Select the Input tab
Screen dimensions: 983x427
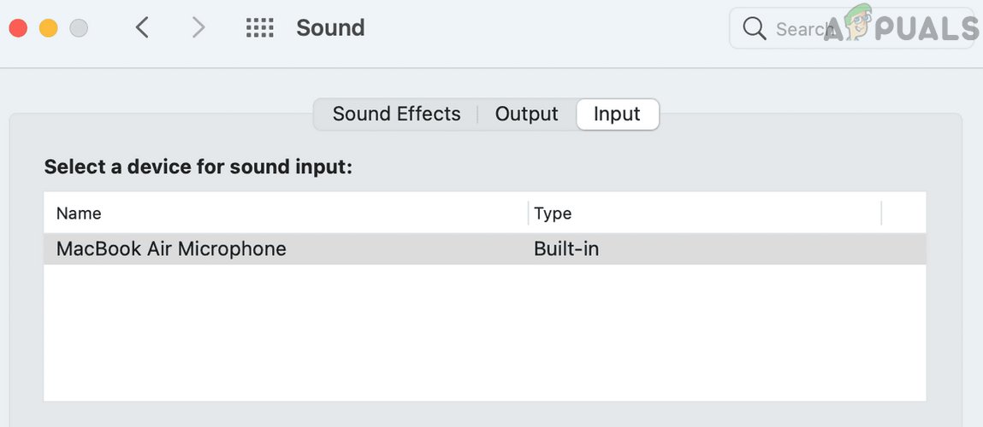click(617, 114)
